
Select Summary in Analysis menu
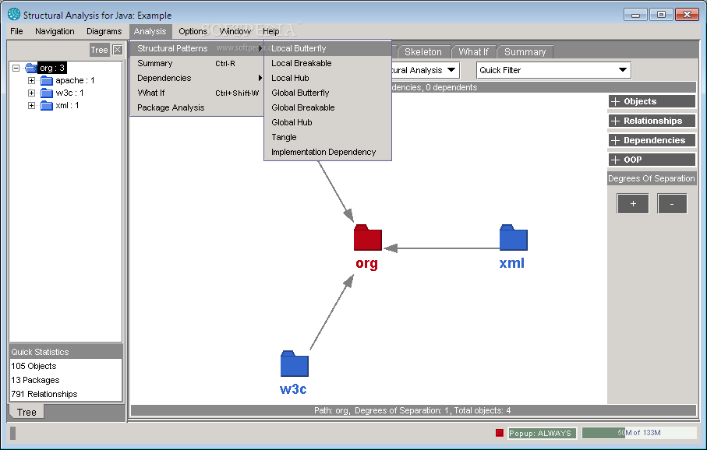197,64
